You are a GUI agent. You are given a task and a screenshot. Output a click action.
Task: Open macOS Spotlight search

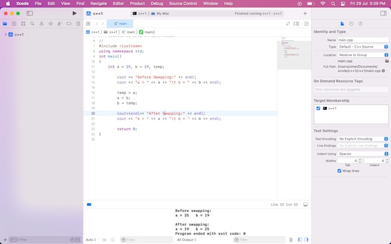coord(333,3)
